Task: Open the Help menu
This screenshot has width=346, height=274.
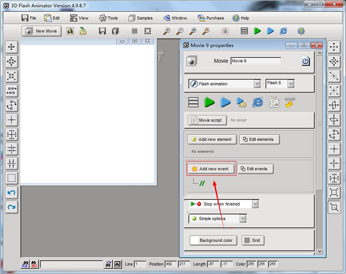Action: click(241, 18)
